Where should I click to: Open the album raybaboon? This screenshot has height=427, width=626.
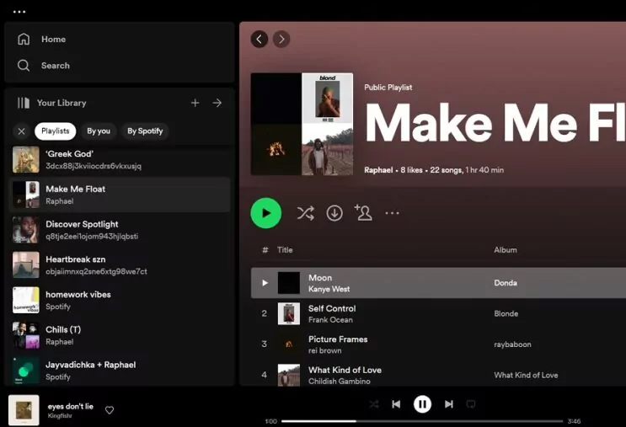click(x=512, y=344)
